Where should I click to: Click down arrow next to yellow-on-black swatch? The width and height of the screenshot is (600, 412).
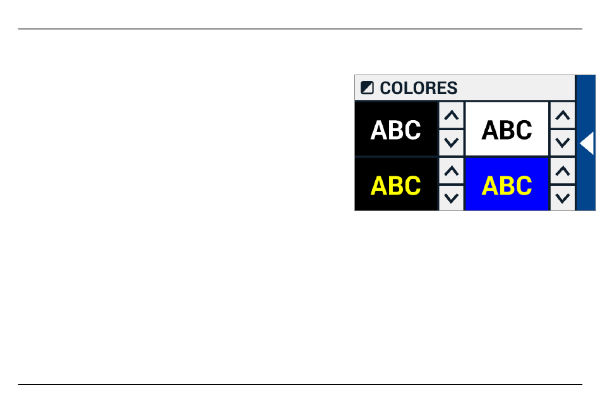[x=451, y=198]
